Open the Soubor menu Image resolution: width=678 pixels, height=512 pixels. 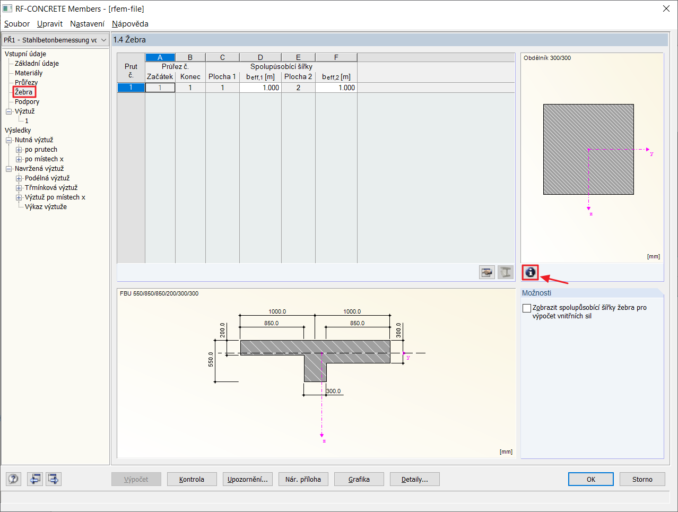(x=17, y=24)
